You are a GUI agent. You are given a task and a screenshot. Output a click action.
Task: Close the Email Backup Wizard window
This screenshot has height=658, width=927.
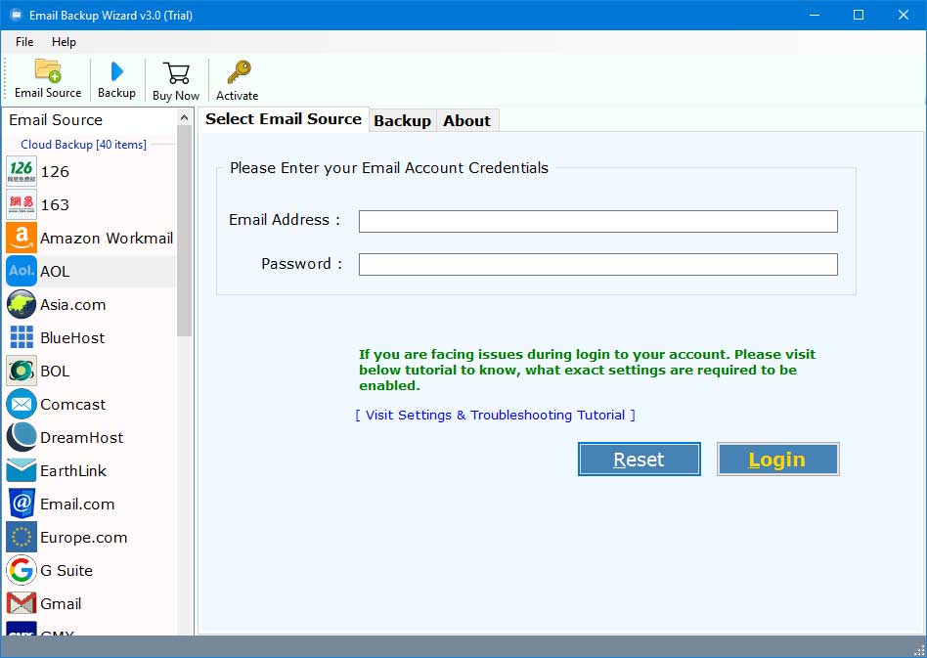pyautogui.click(x=904, y=15)
